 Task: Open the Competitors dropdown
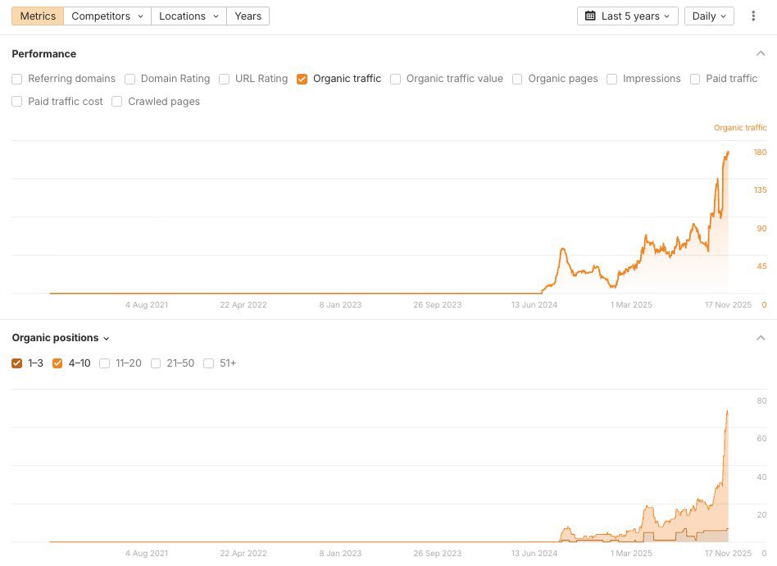pyautogui.click(x=107, y=16)
